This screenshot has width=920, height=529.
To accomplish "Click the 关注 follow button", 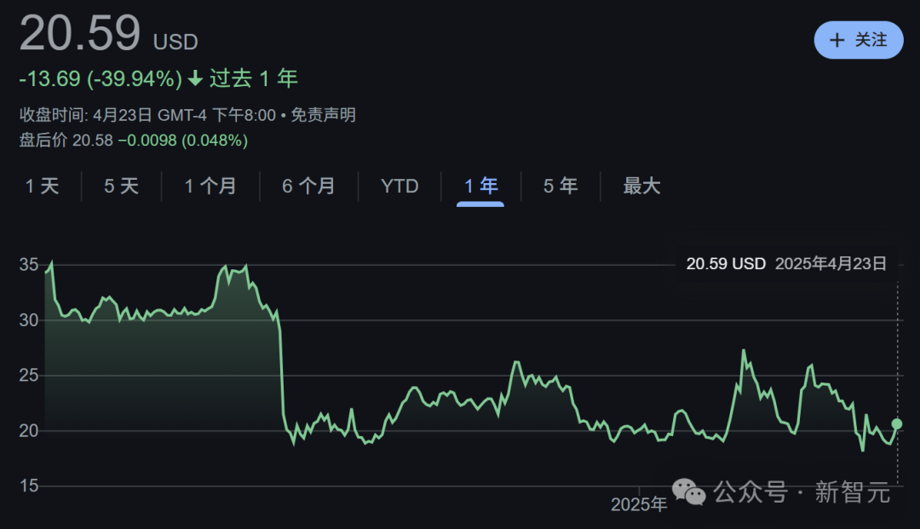I will point(859,40).
